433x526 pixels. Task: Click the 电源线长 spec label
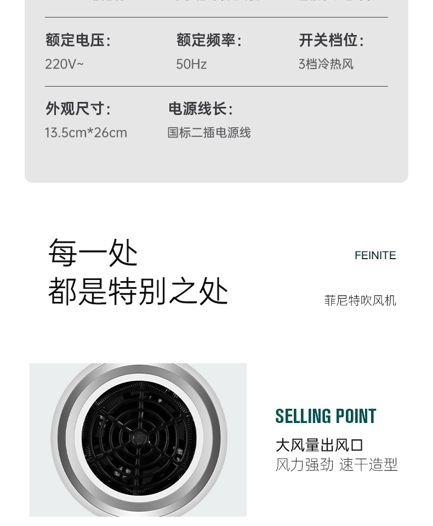pyautogui.click(x=200, y=109)
